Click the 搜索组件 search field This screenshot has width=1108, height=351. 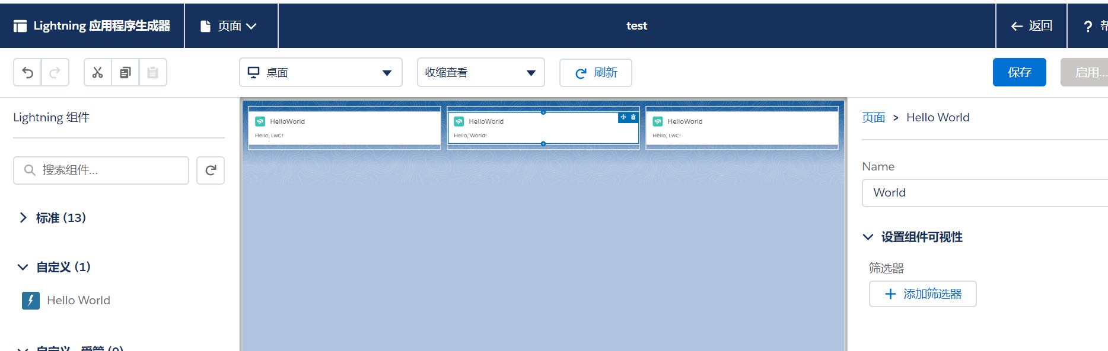click(x=101, y=170)
